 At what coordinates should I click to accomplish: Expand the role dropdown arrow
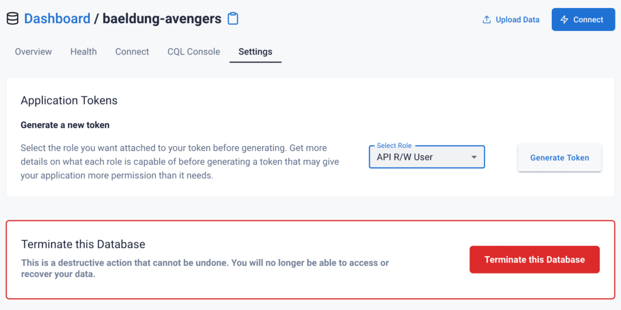[474, 158]
